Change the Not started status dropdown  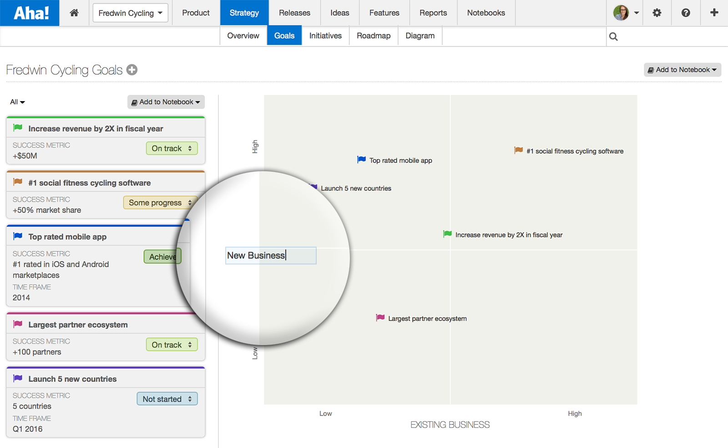[x=167, y=399]
